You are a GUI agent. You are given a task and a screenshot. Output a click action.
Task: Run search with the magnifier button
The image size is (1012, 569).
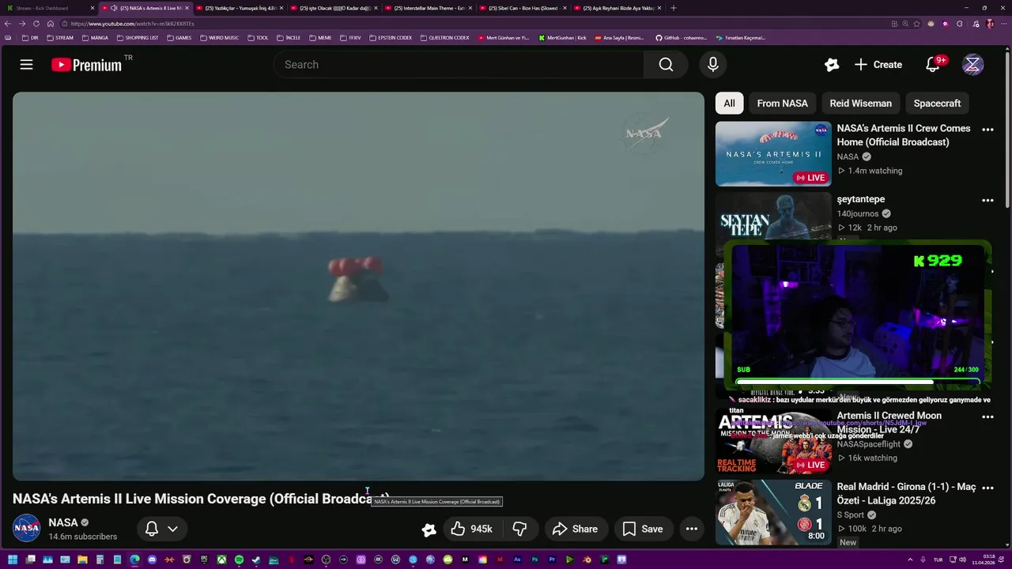point(666,65)
